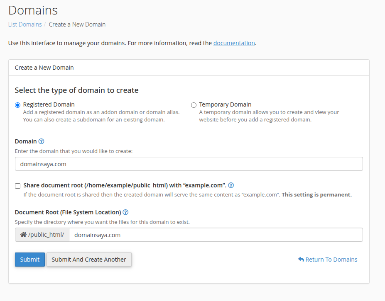The image size is (385, 301).
Task: Click help icon next to Document Root label
Action: [125, 212]
